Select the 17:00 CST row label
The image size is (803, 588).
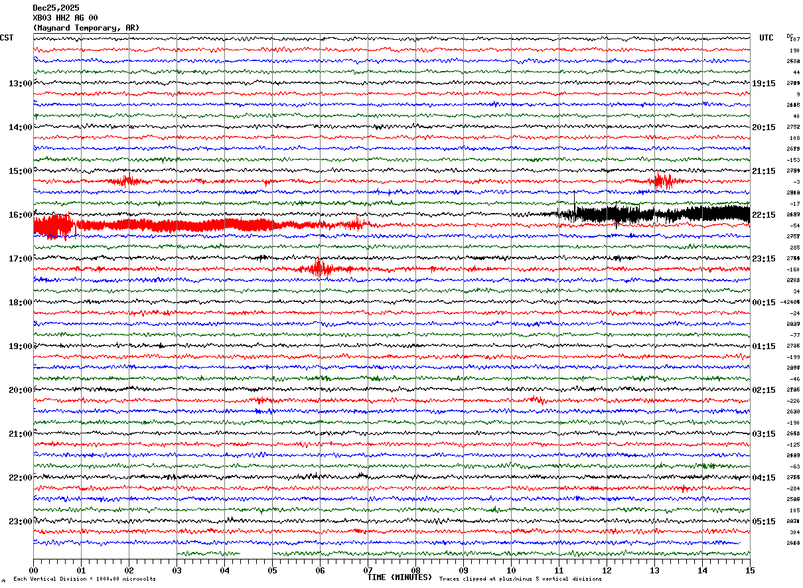click(21, 259)
